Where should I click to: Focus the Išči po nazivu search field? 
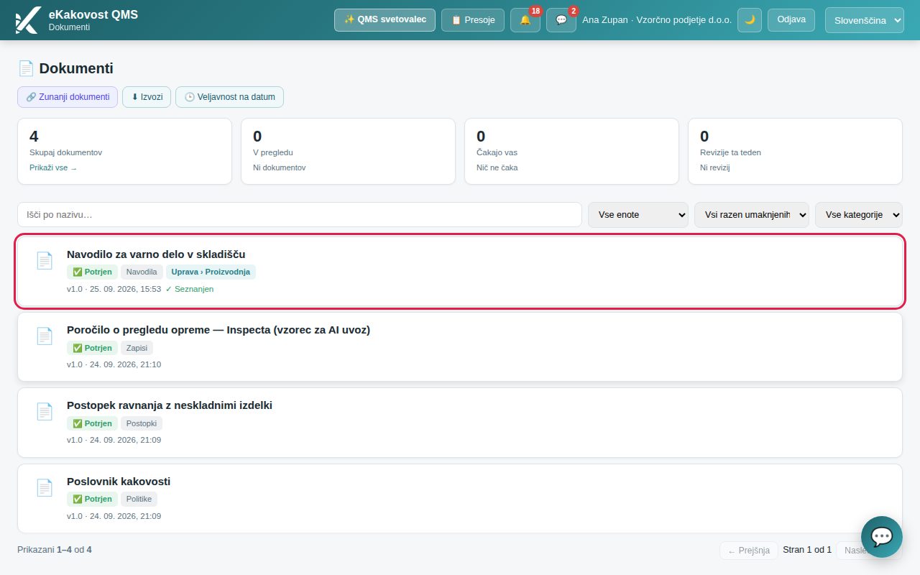pyautogui.click(x=300, y=215)
